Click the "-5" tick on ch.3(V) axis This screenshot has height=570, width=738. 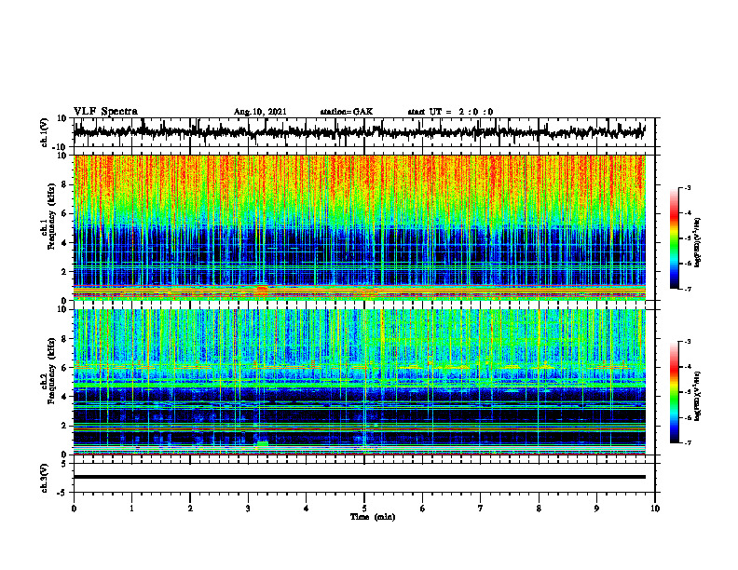pyautogui.click(x=63, y=493)
